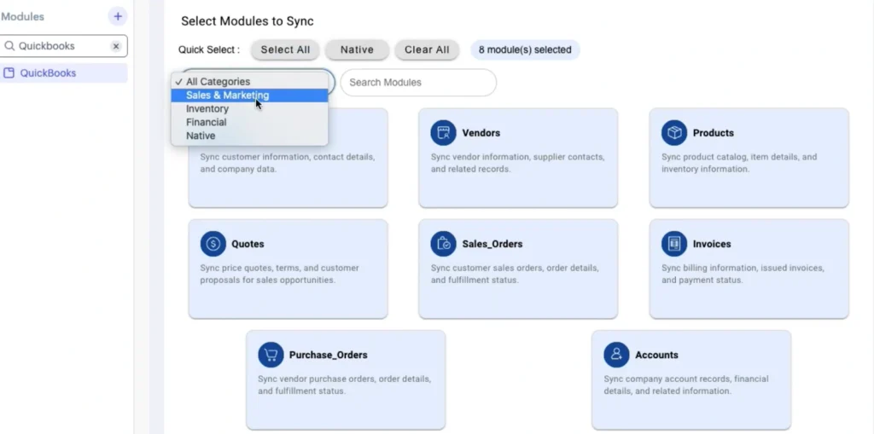Click the plus icon beside Modules
Screen dimensions: 874x434
tap(118, 17)
